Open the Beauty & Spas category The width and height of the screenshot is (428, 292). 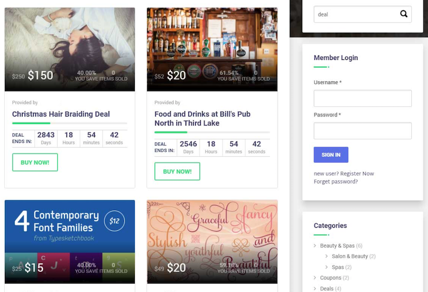(337, 246)
